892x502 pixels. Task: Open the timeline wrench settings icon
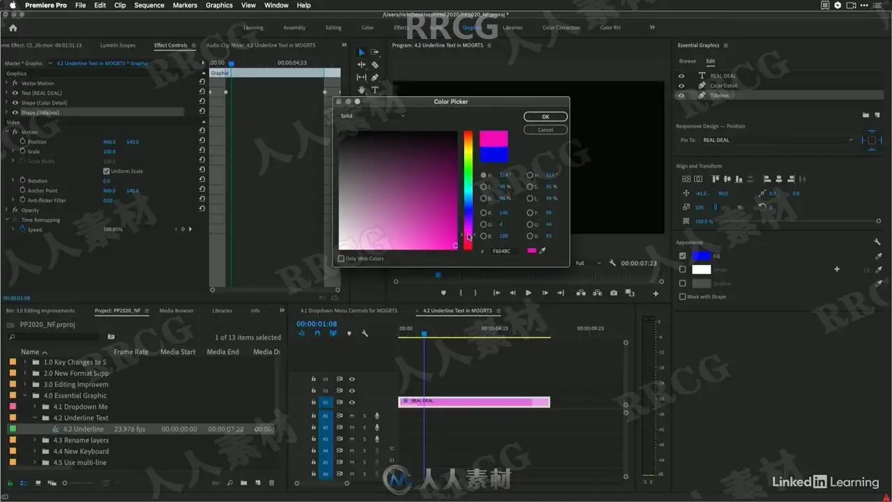[364, 334]
